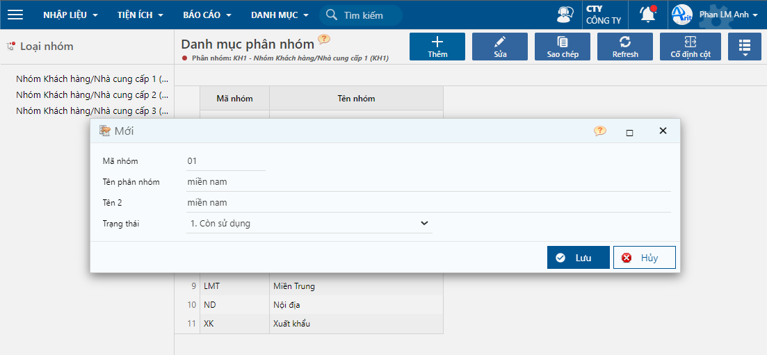Click the Cố định cột button

click(x=690, y=47)
